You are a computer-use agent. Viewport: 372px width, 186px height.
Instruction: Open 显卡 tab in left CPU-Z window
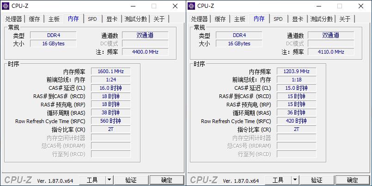[x=112, y=19]
